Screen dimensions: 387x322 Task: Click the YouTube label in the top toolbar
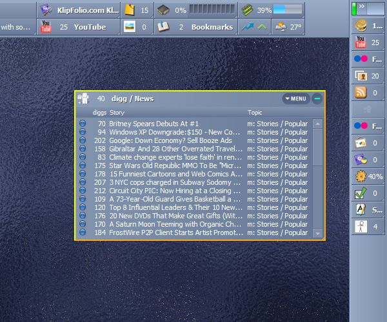click(90, 27)
